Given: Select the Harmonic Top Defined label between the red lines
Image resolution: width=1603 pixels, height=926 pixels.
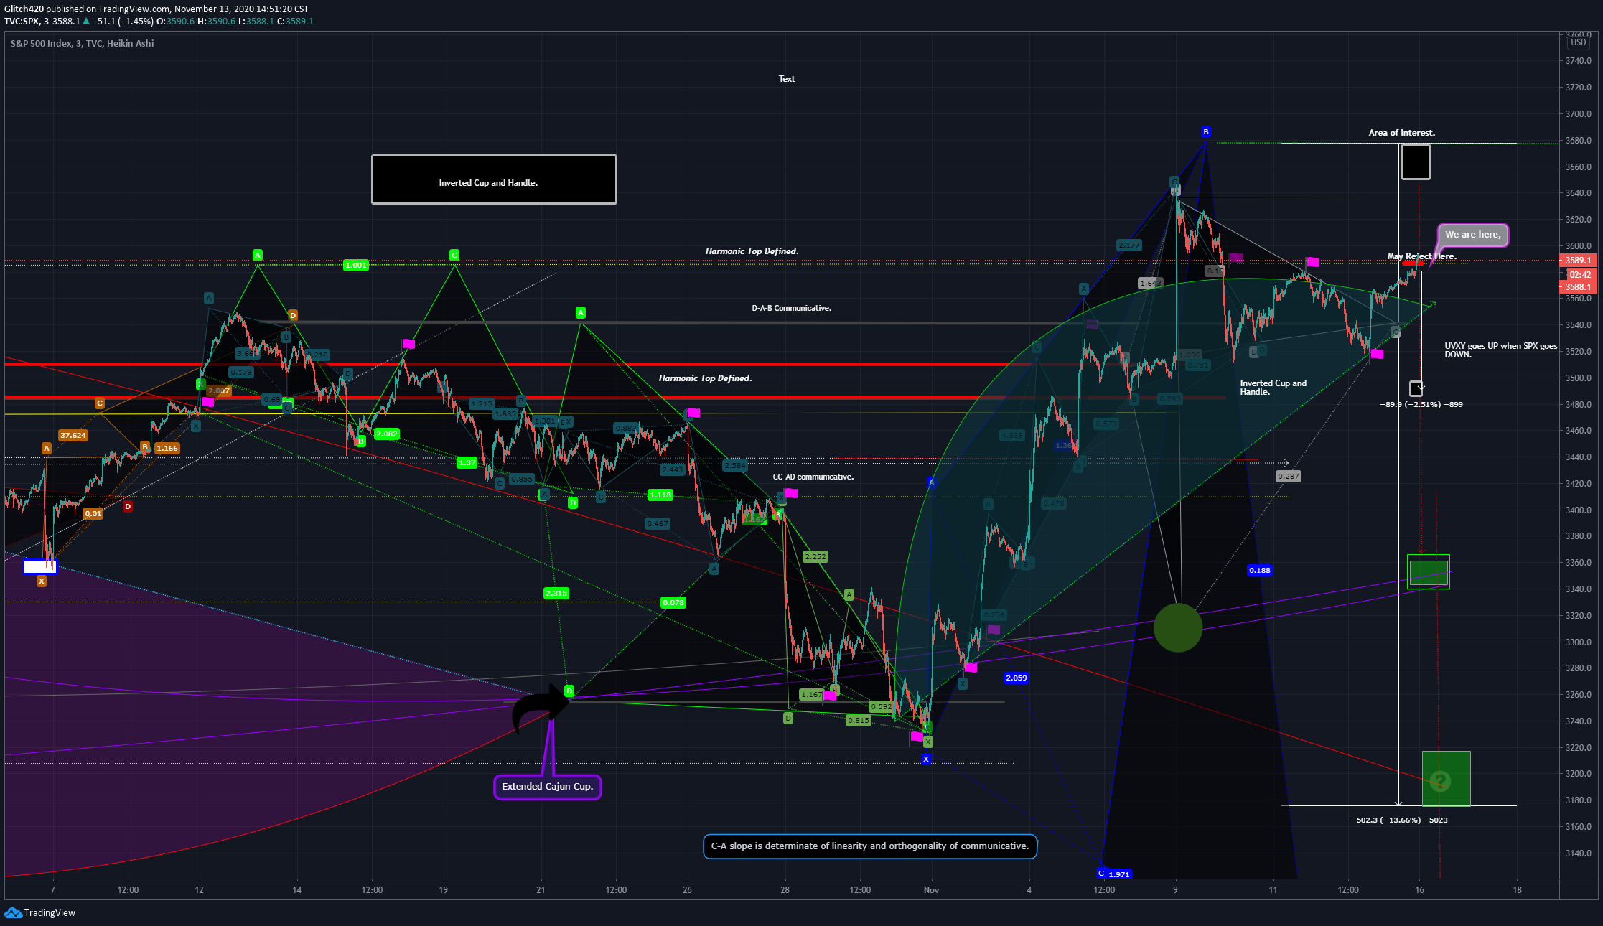Looking at the screenshot, I should pyautogui.click(x=705, y=378).
